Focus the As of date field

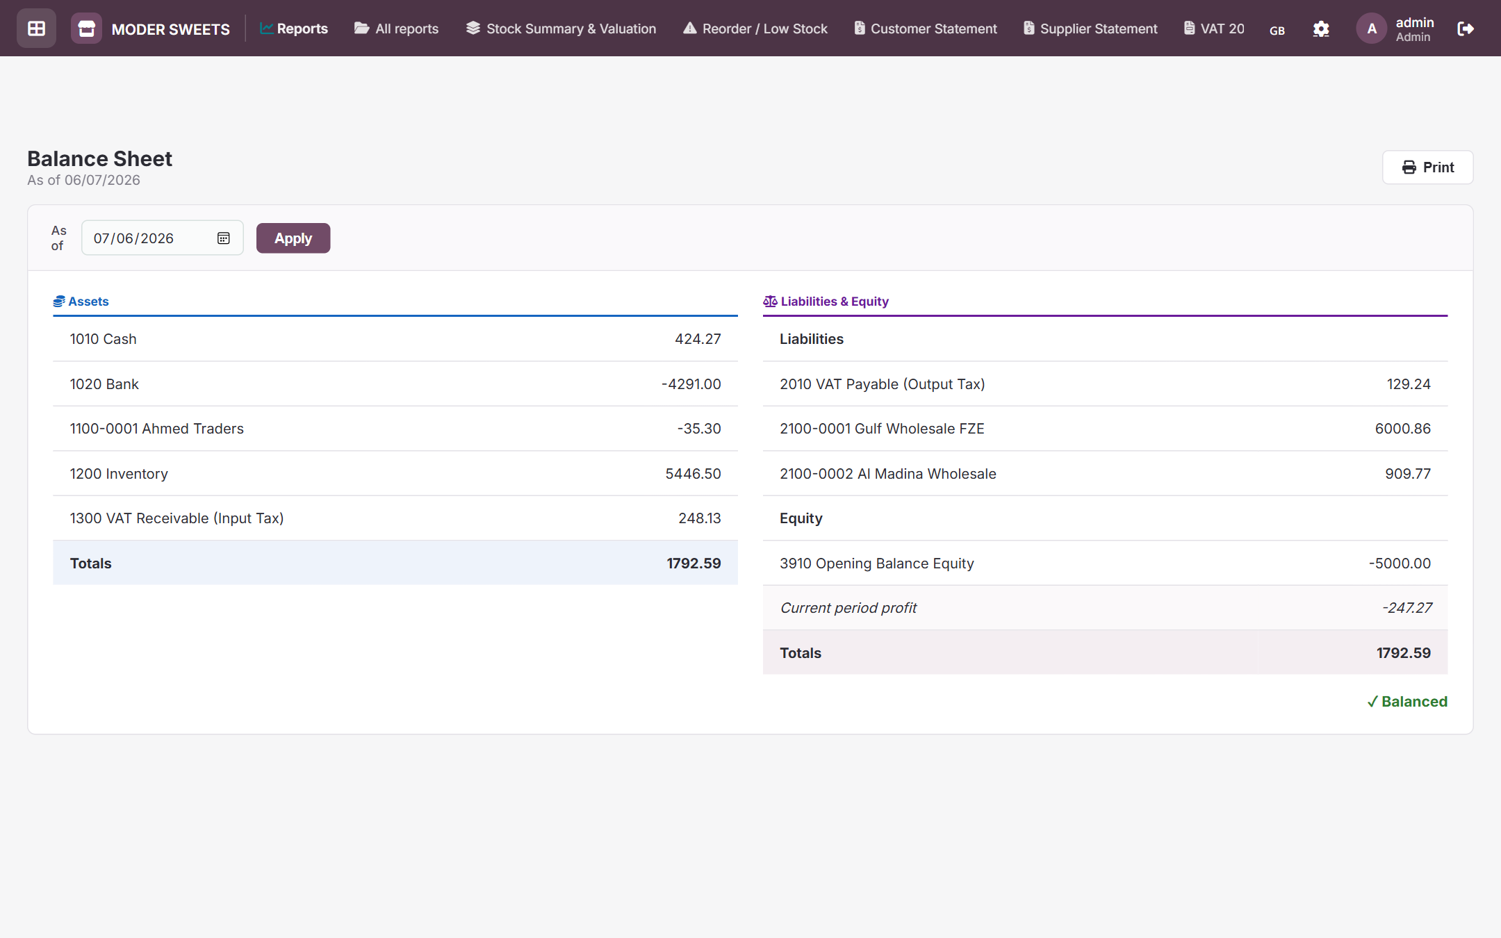point(163,238)
